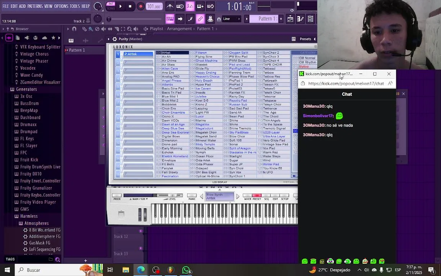Activate the Zoom tool in playlist toolbar

click(129, 29)
